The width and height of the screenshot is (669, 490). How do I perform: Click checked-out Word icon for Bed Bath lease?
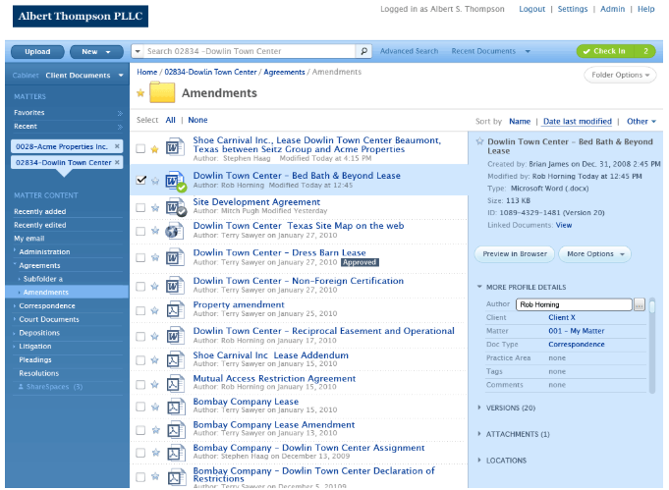(x=176, y=181)
